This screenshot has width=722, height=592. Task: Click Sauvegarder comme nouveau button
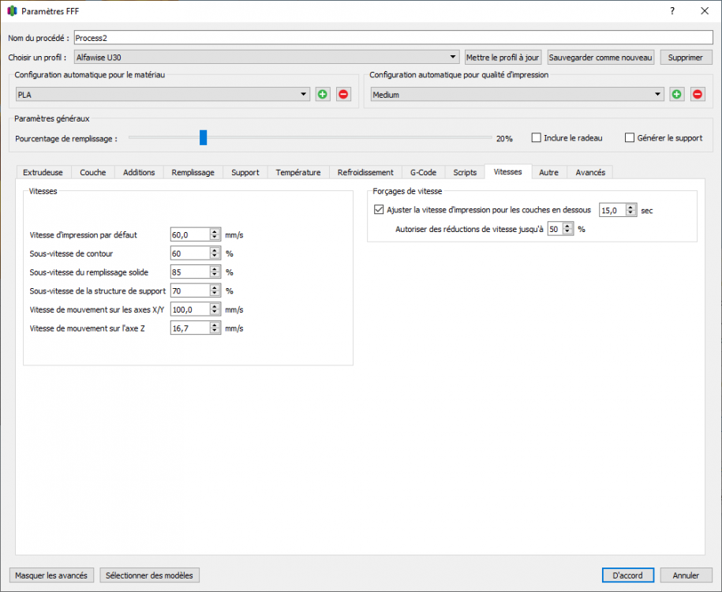coord(600,57)
